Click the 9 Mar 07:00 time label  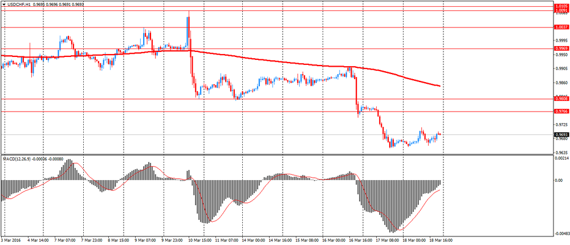coord(145,240)
